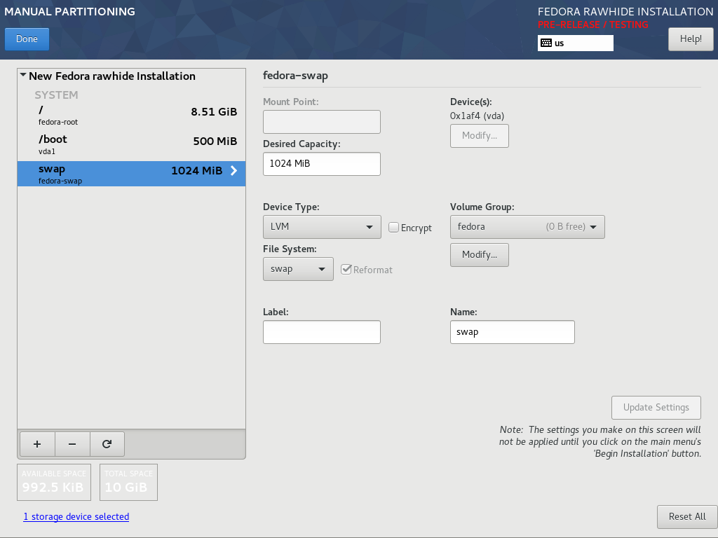Select the /boot vda1 partition row
This screenshot has width=718, height=538.
tap(131, 144)
